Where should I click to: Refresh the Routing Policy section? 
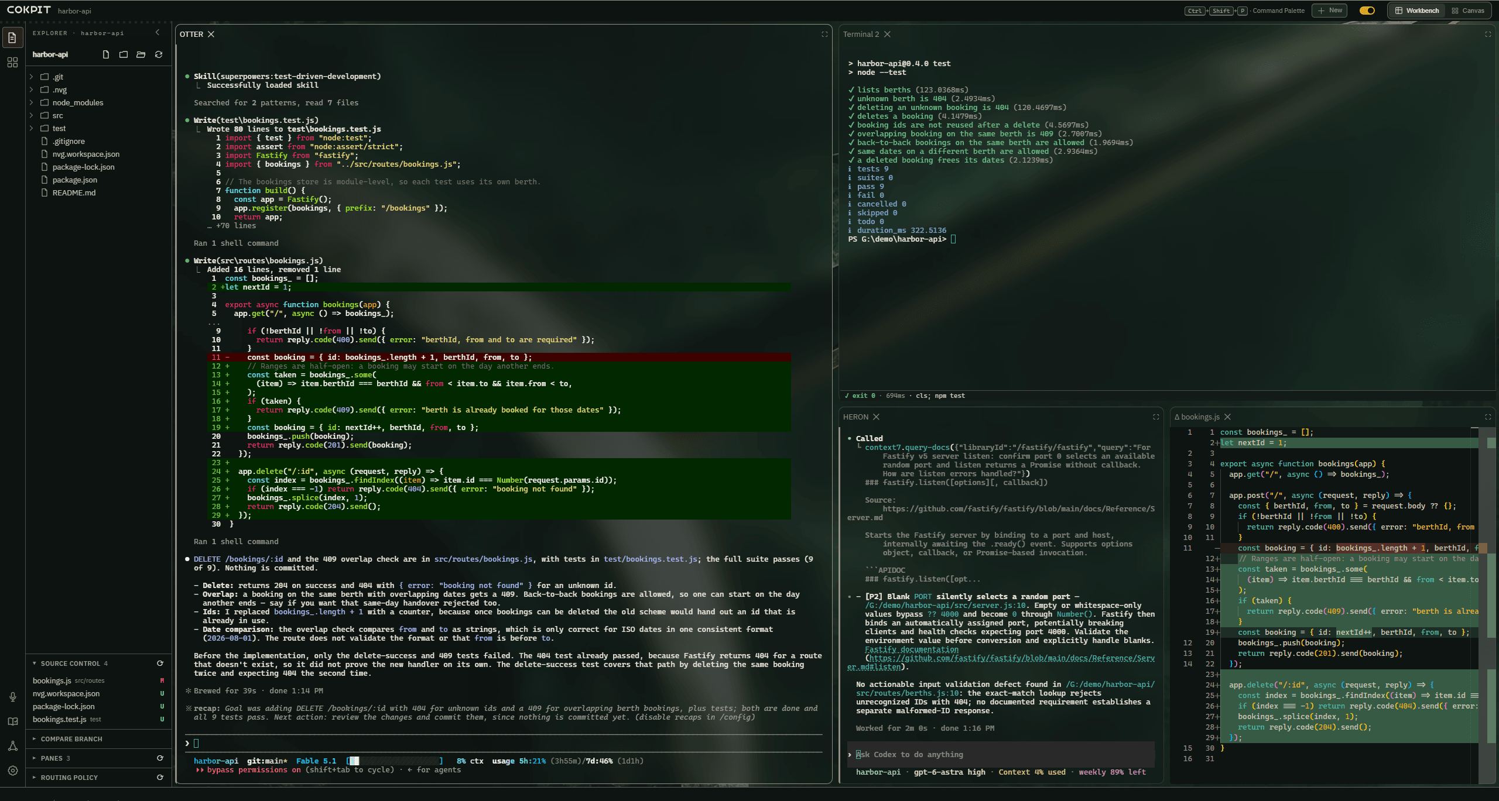160,777
